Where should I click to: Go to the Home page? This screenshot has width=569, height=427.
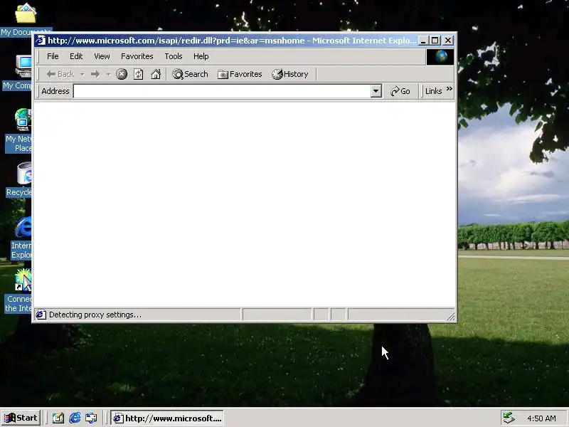point(156,75)
